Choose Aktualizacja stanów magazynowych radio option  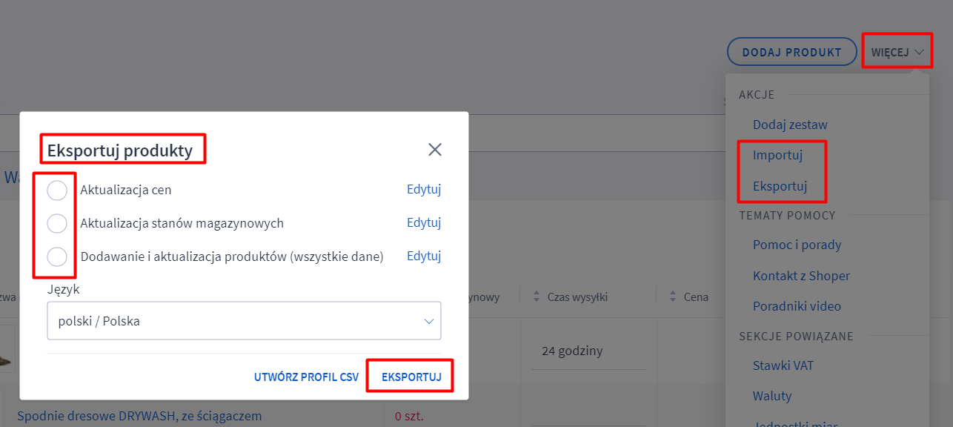57,223
